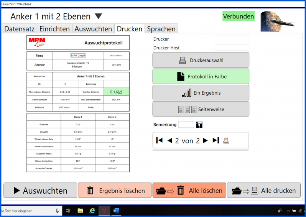Go to the next protocol page
Viewport: 306px width, 217px height.
click(205, 141)
